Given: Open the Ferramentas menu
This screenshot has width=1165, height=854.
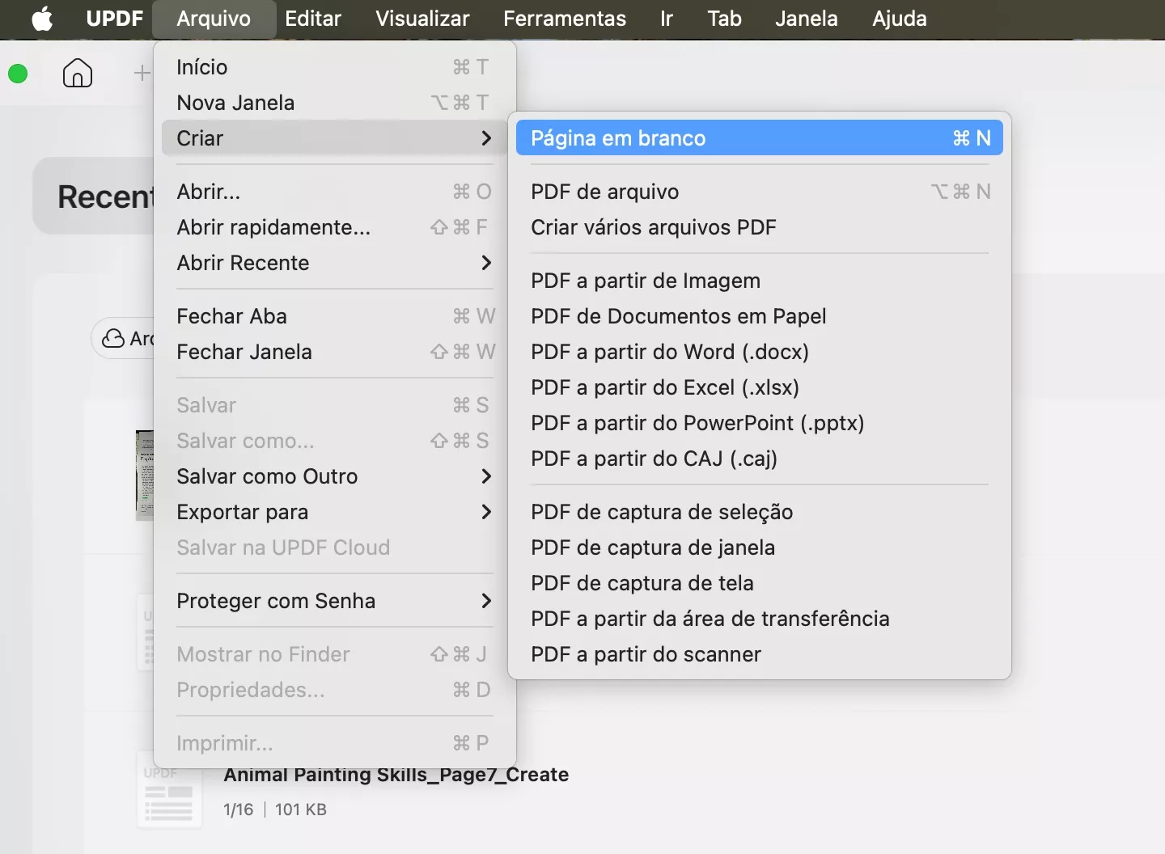Looking at the screenshot, I should tap(565, 18).
